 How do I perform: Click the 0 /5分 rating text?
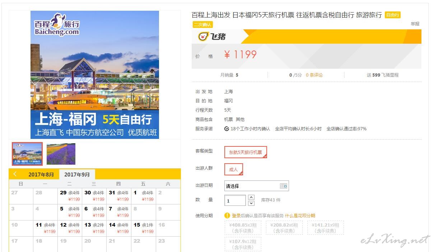click(x=295, y=75)
